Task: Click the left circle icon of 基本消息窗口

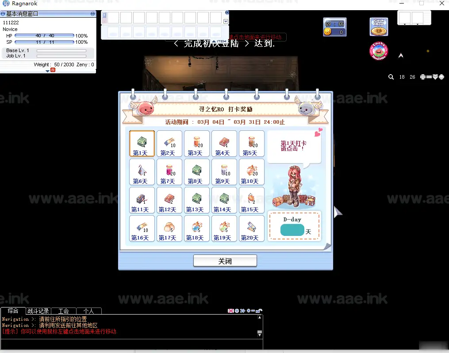Action: 3,14
